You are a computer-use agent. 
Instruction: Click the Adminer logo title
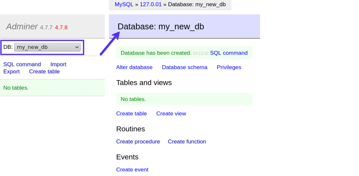click(22, 26)
